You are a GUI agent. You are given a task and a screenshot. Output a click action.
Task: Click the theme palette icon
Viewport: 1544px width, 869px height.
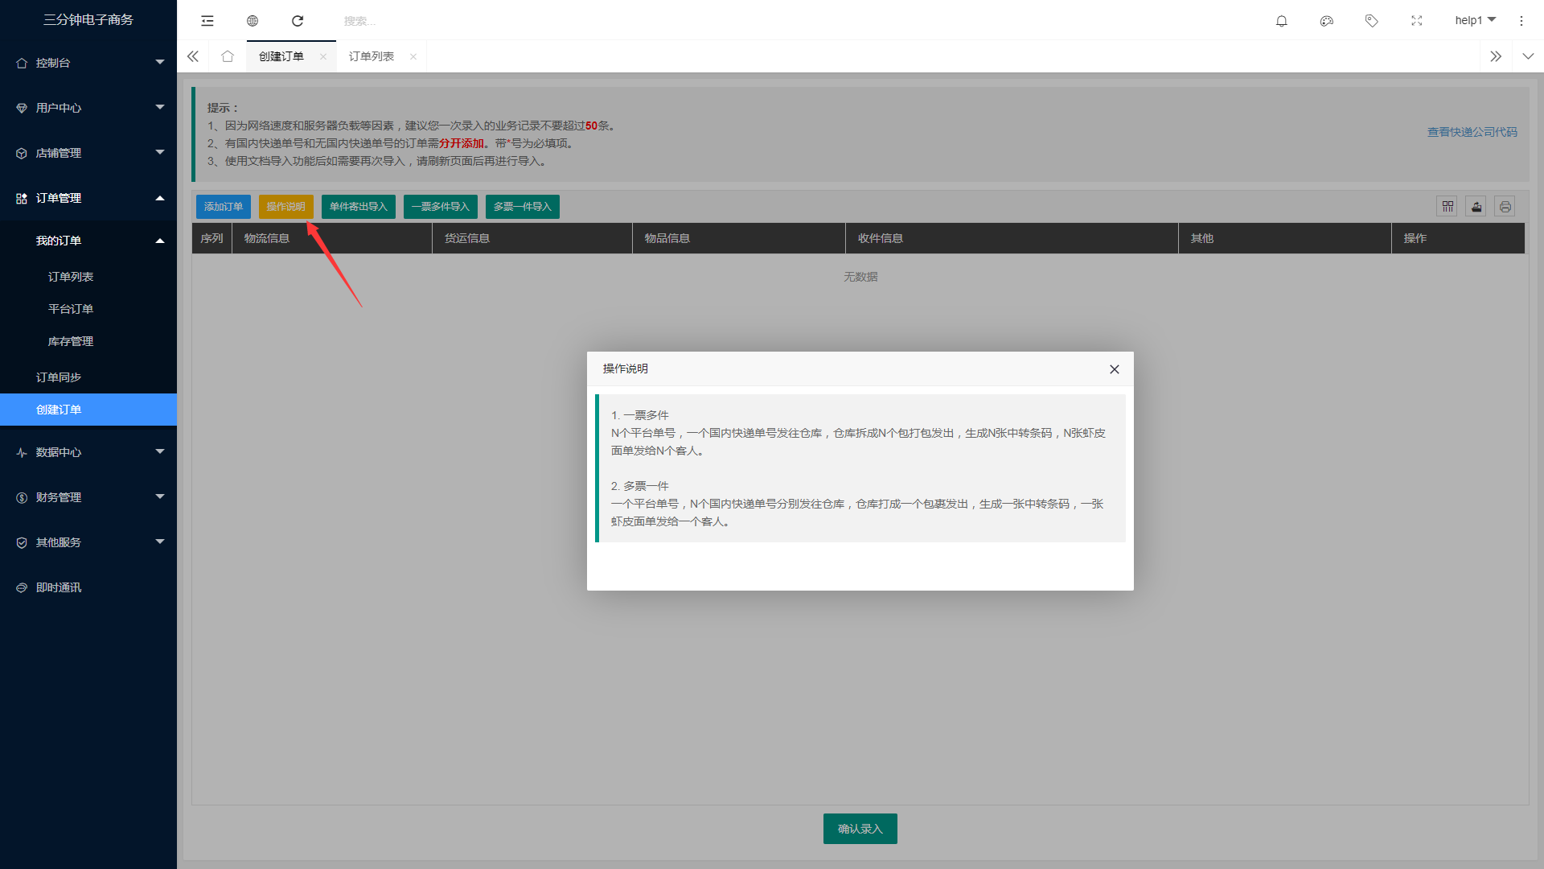point(1327,21)
